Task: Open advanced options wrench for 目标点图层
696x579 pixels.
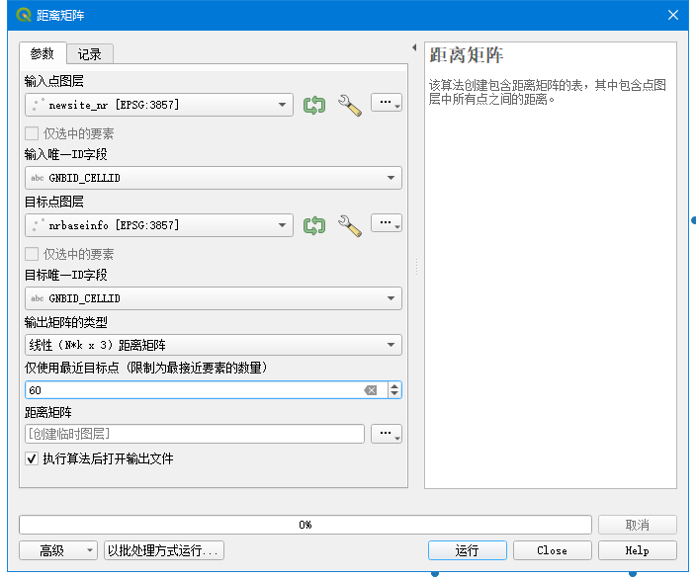Action: click(x=350, y=225)
